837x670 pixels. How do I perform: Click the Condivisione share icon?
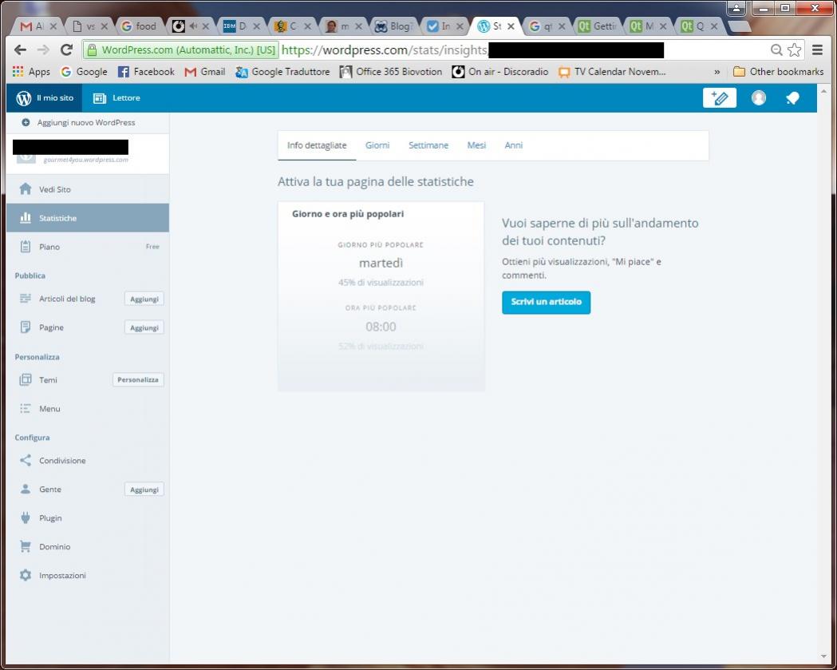26,461
